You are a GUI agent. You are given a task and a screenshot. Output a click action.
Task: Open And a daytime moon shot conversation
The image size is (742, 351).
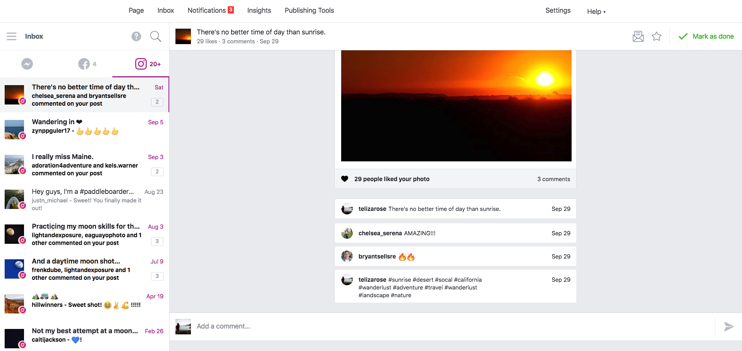pyautogui.click(x=84, y=269)
